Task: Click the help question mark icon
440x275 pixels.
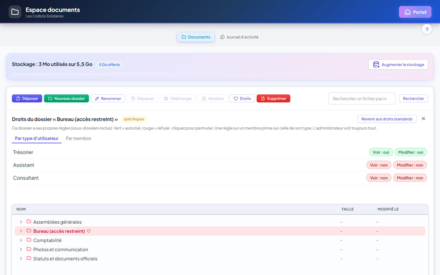Action: [x=427, y=29]
